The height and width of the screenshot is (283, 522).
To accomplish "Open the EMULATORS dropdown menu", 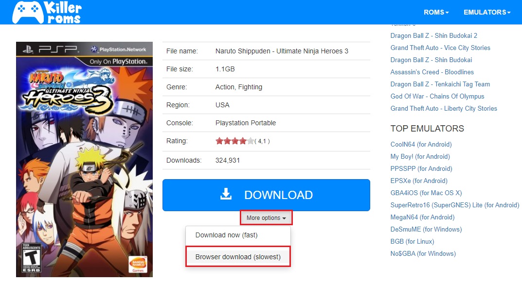I will pyautogui.click(x=486, y=12).
